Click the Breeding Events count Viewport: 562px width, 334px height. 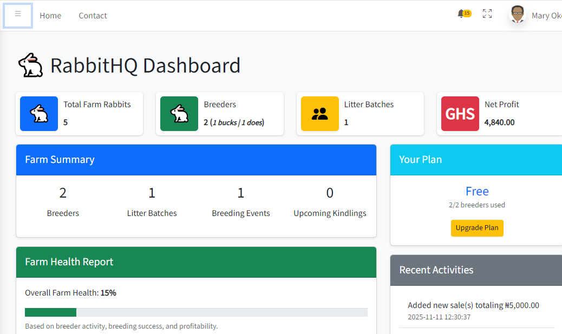pos(241,193)
